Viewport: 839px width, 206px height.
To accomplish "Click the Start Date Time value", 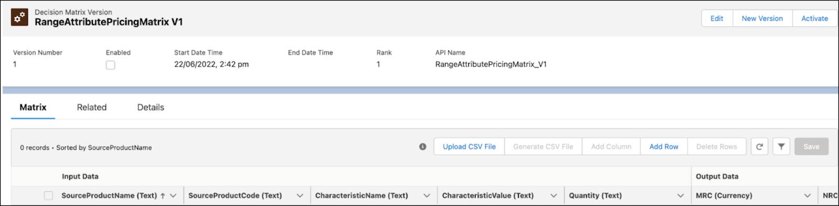I will (x=211, y=64).
